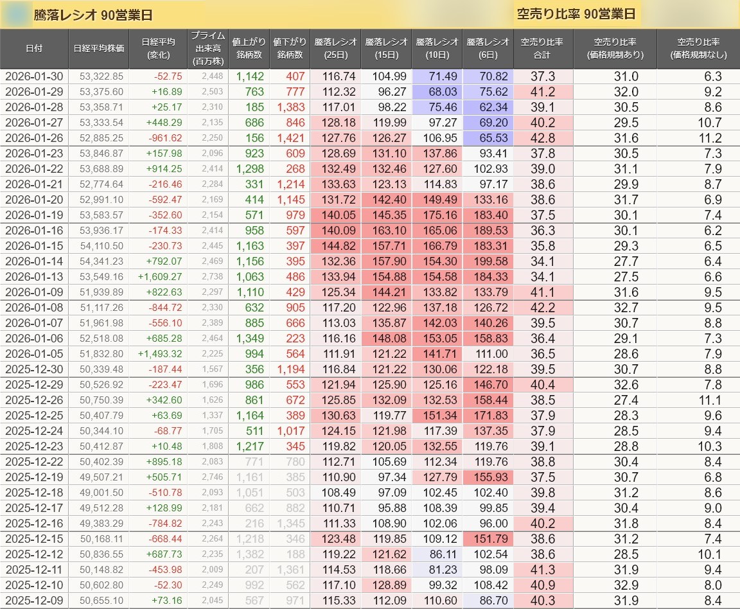Click the 空売り比率(価格規制なし) column header
Viewport: 740px width, 609px height.
point(698,48)
